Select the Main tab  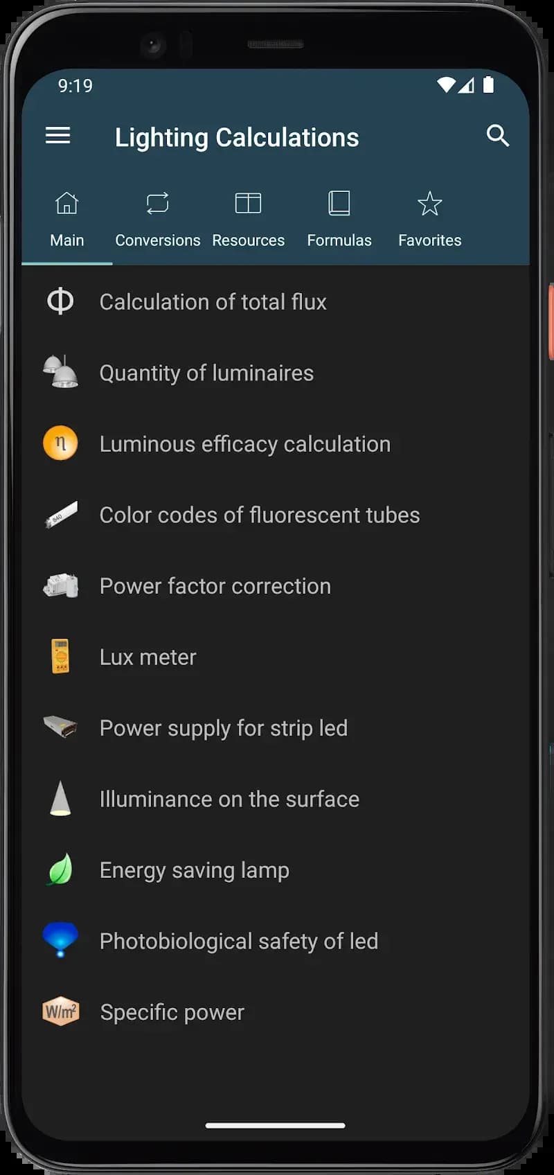(67, 220)
